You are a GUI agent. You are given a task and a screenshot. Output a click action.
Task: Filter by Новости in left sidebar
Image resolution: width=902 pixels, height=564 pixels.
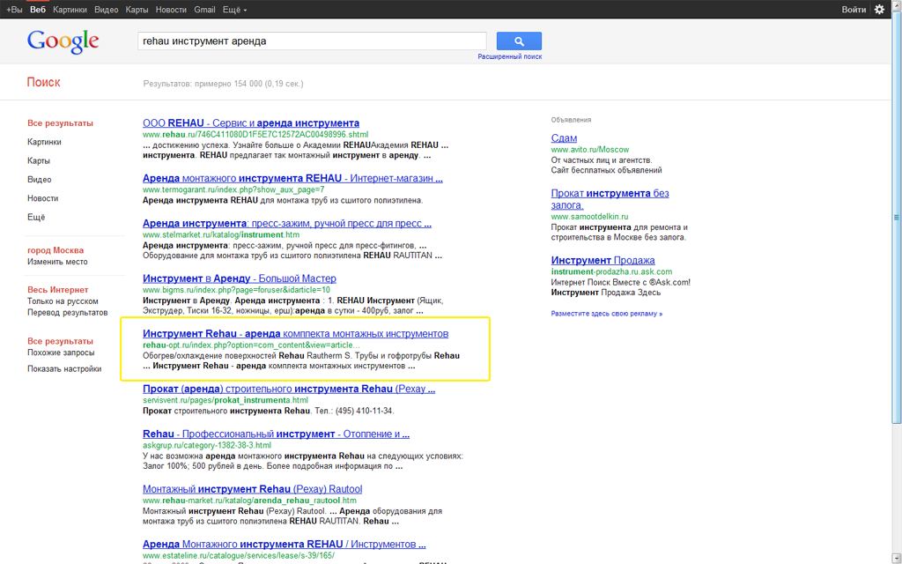pos(42,198)
